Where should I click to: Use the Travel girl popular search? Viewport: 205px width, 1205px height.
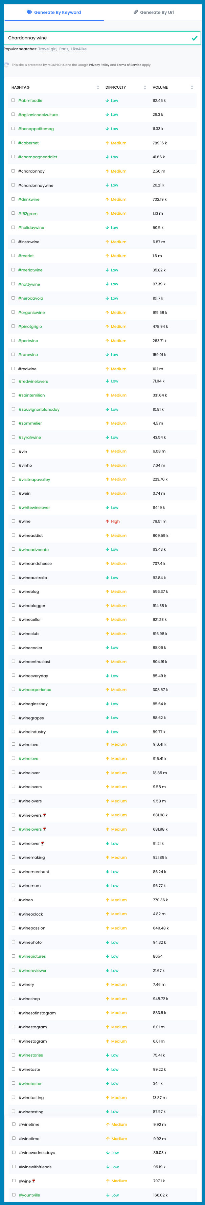point(47,49)
